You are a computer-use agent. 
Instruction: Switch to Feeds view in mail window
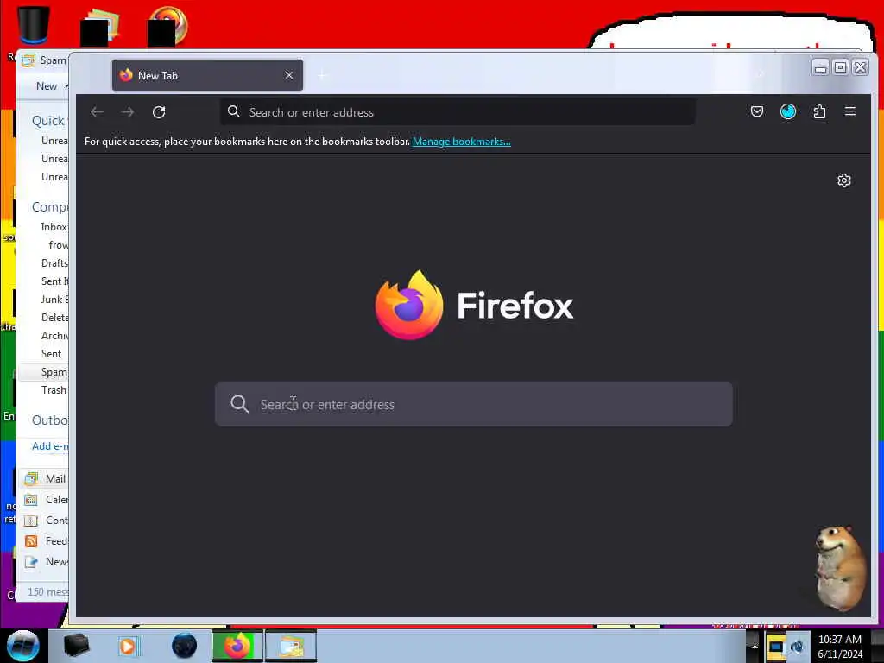pos(47,541)
